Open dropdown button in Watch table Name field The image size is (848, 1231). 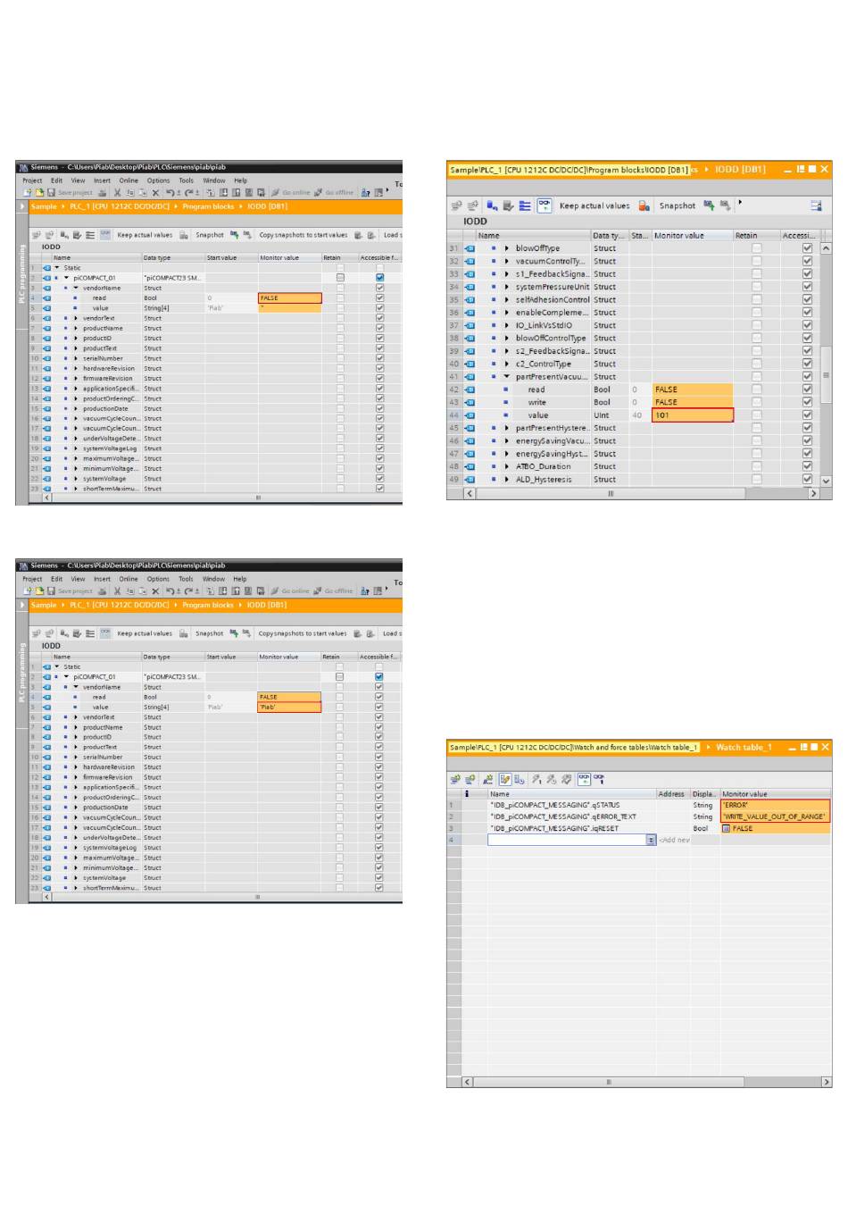pos(651,840)
